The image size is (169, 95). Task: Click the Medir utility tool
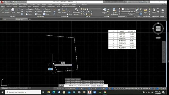(145, 11)
